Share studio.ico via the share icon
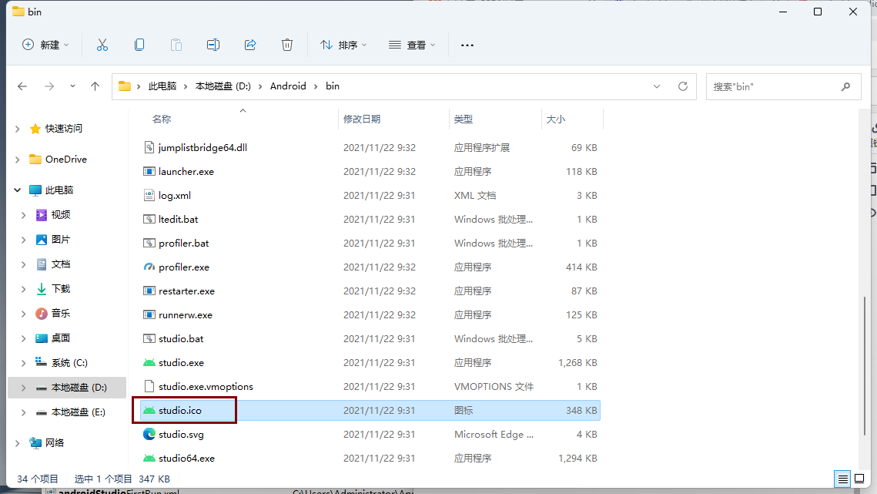877x494 pixels. point(250,45)
